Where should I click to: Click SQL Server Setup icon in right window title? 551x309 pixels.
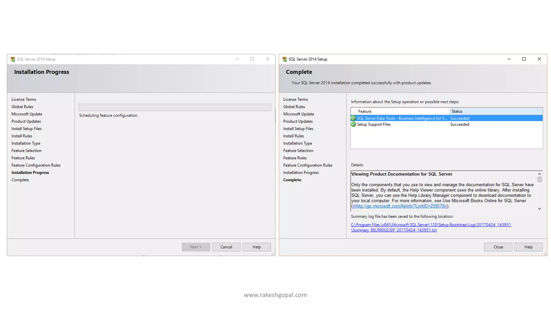pyautogui.click(x=284, y=59)
